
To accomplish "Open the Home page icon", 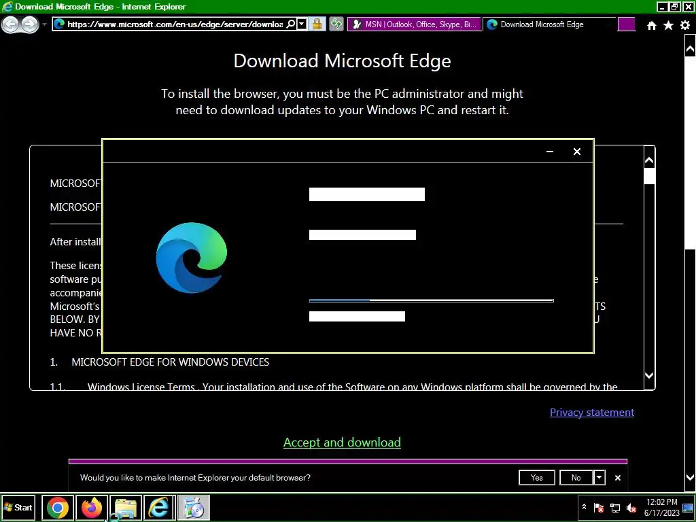I will pyautogui.click(x=651, y=26).
